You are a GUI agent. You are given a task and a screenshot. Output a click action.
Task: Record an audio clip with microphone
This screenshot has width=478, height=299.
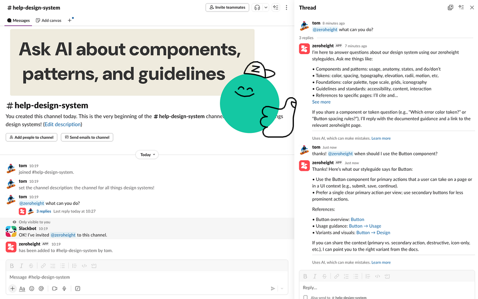click(64, 288)
